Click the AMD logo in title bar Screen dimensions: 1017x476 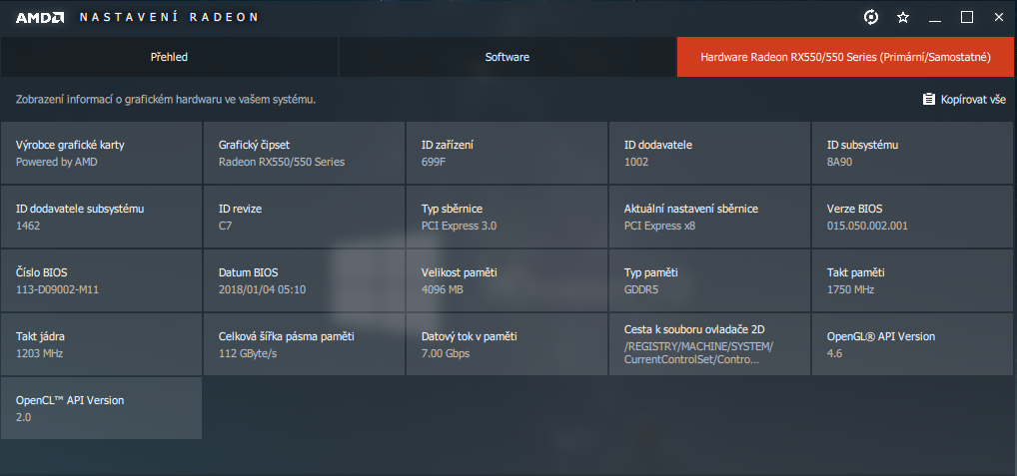(x=40, y=18)
